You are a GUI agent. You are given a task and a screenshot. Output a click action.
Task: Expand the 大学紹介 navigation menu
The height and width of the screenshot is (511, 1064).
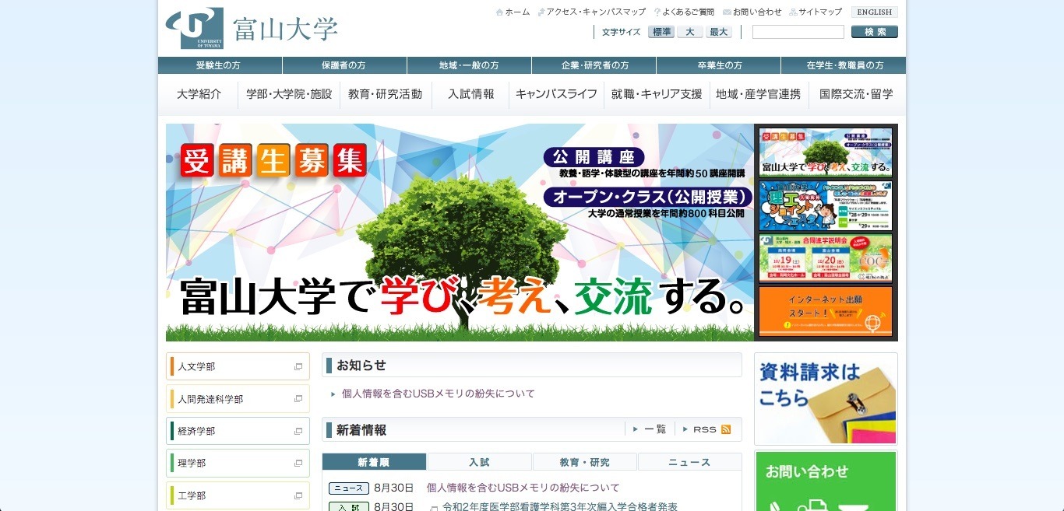[x=199, y=94]
